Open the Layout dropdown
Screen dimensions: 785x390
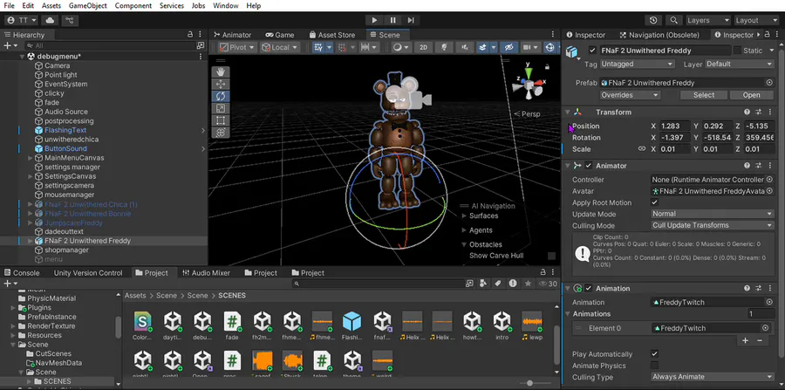pyautogui.click(x=756, y=21)
